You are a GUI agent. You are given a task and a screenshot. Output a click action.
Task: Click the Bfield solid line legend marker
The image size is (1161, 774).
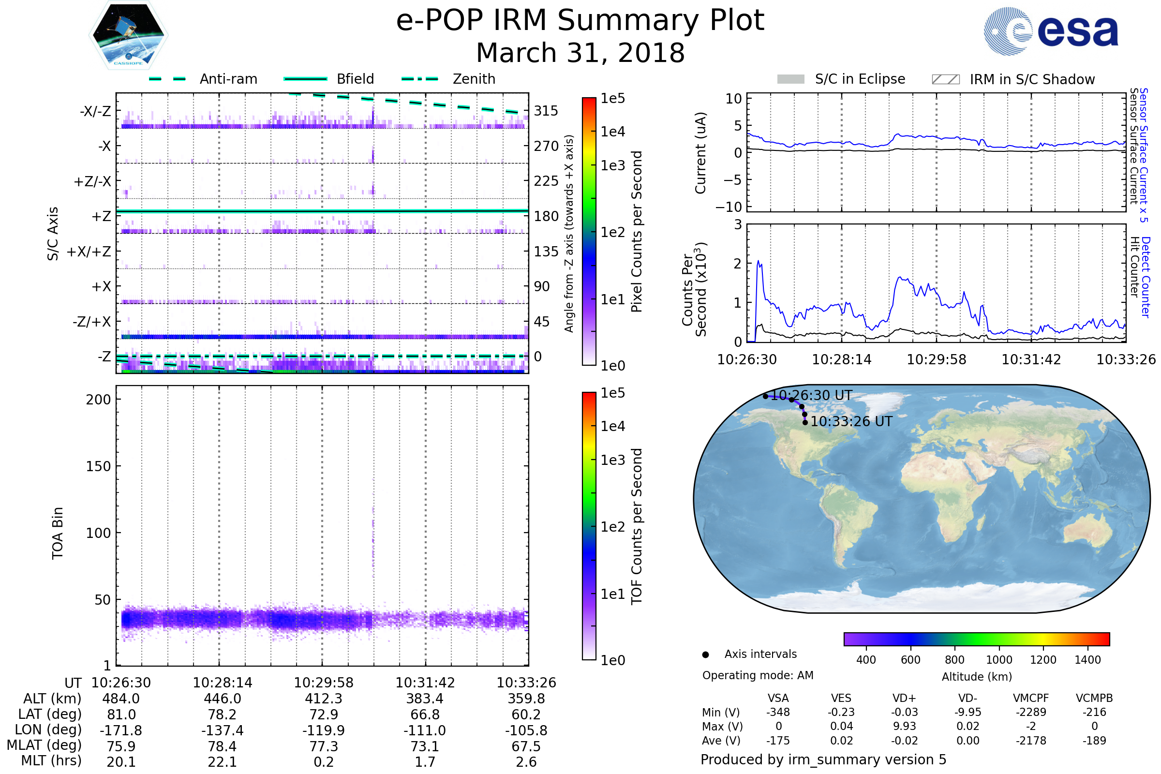(x=305, y=79)
